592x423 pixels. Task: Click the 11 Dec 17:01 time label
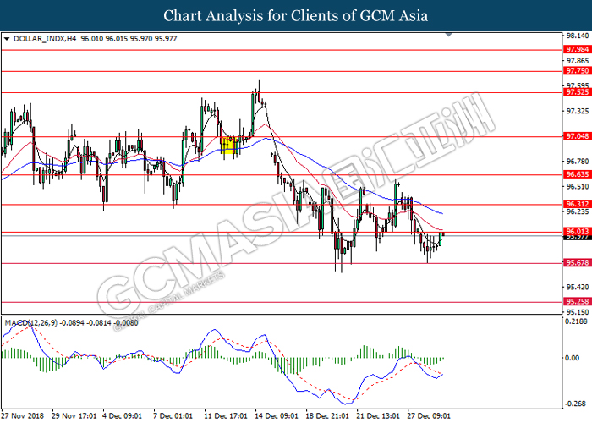point(226,416)
